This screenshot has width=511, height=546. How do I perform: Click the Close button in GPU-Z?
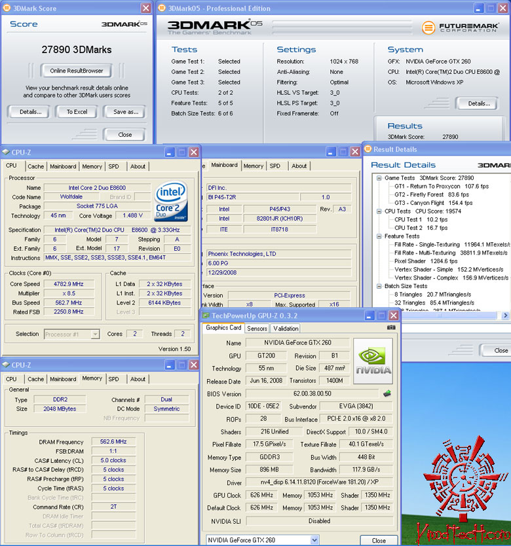click(379, 540)
